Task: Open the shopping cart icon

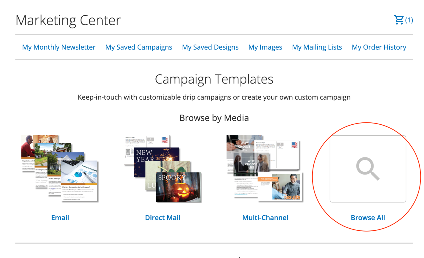Action: tap(399, 20)
